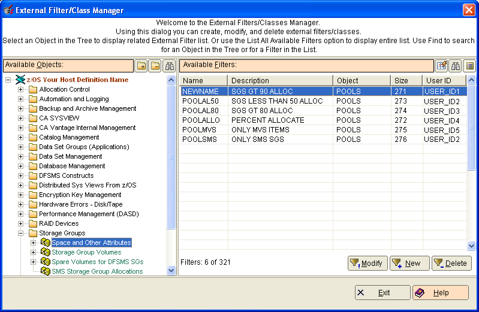Screen dimensions: 479x312
Task: Click the New filter button
Action: coord(409,263)
